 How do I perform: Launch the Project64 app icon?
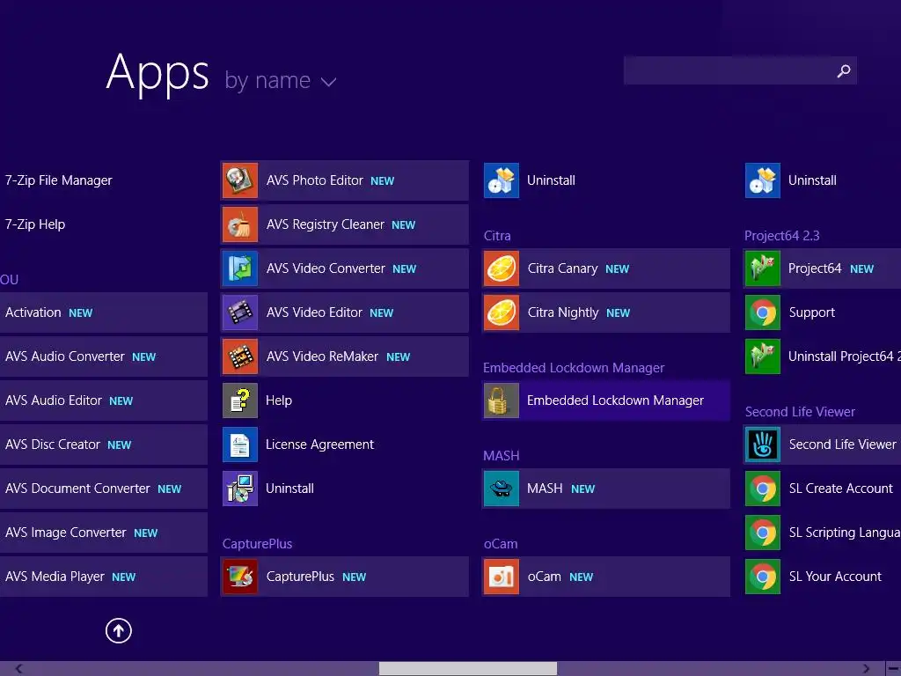763,268
